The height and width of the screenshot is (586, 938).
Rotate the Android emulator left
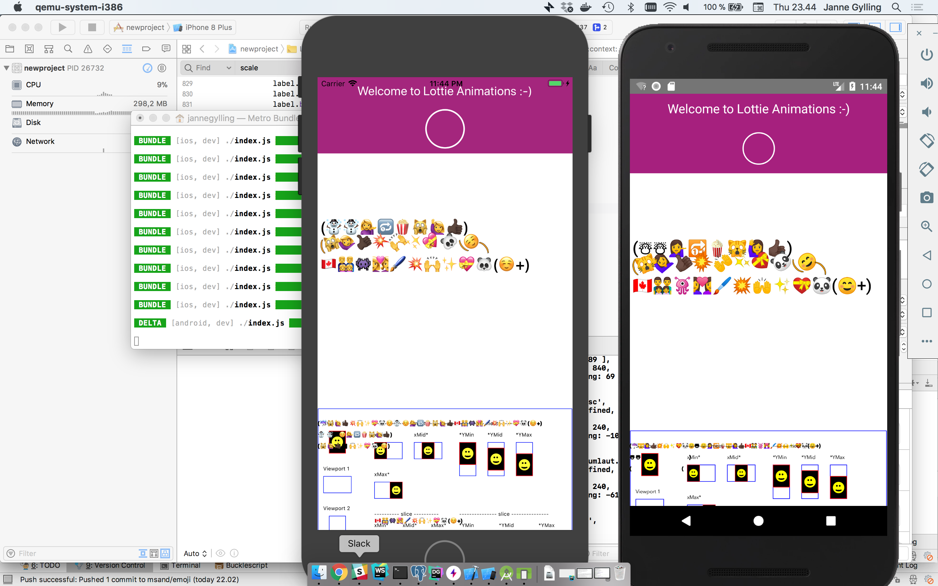927,141
